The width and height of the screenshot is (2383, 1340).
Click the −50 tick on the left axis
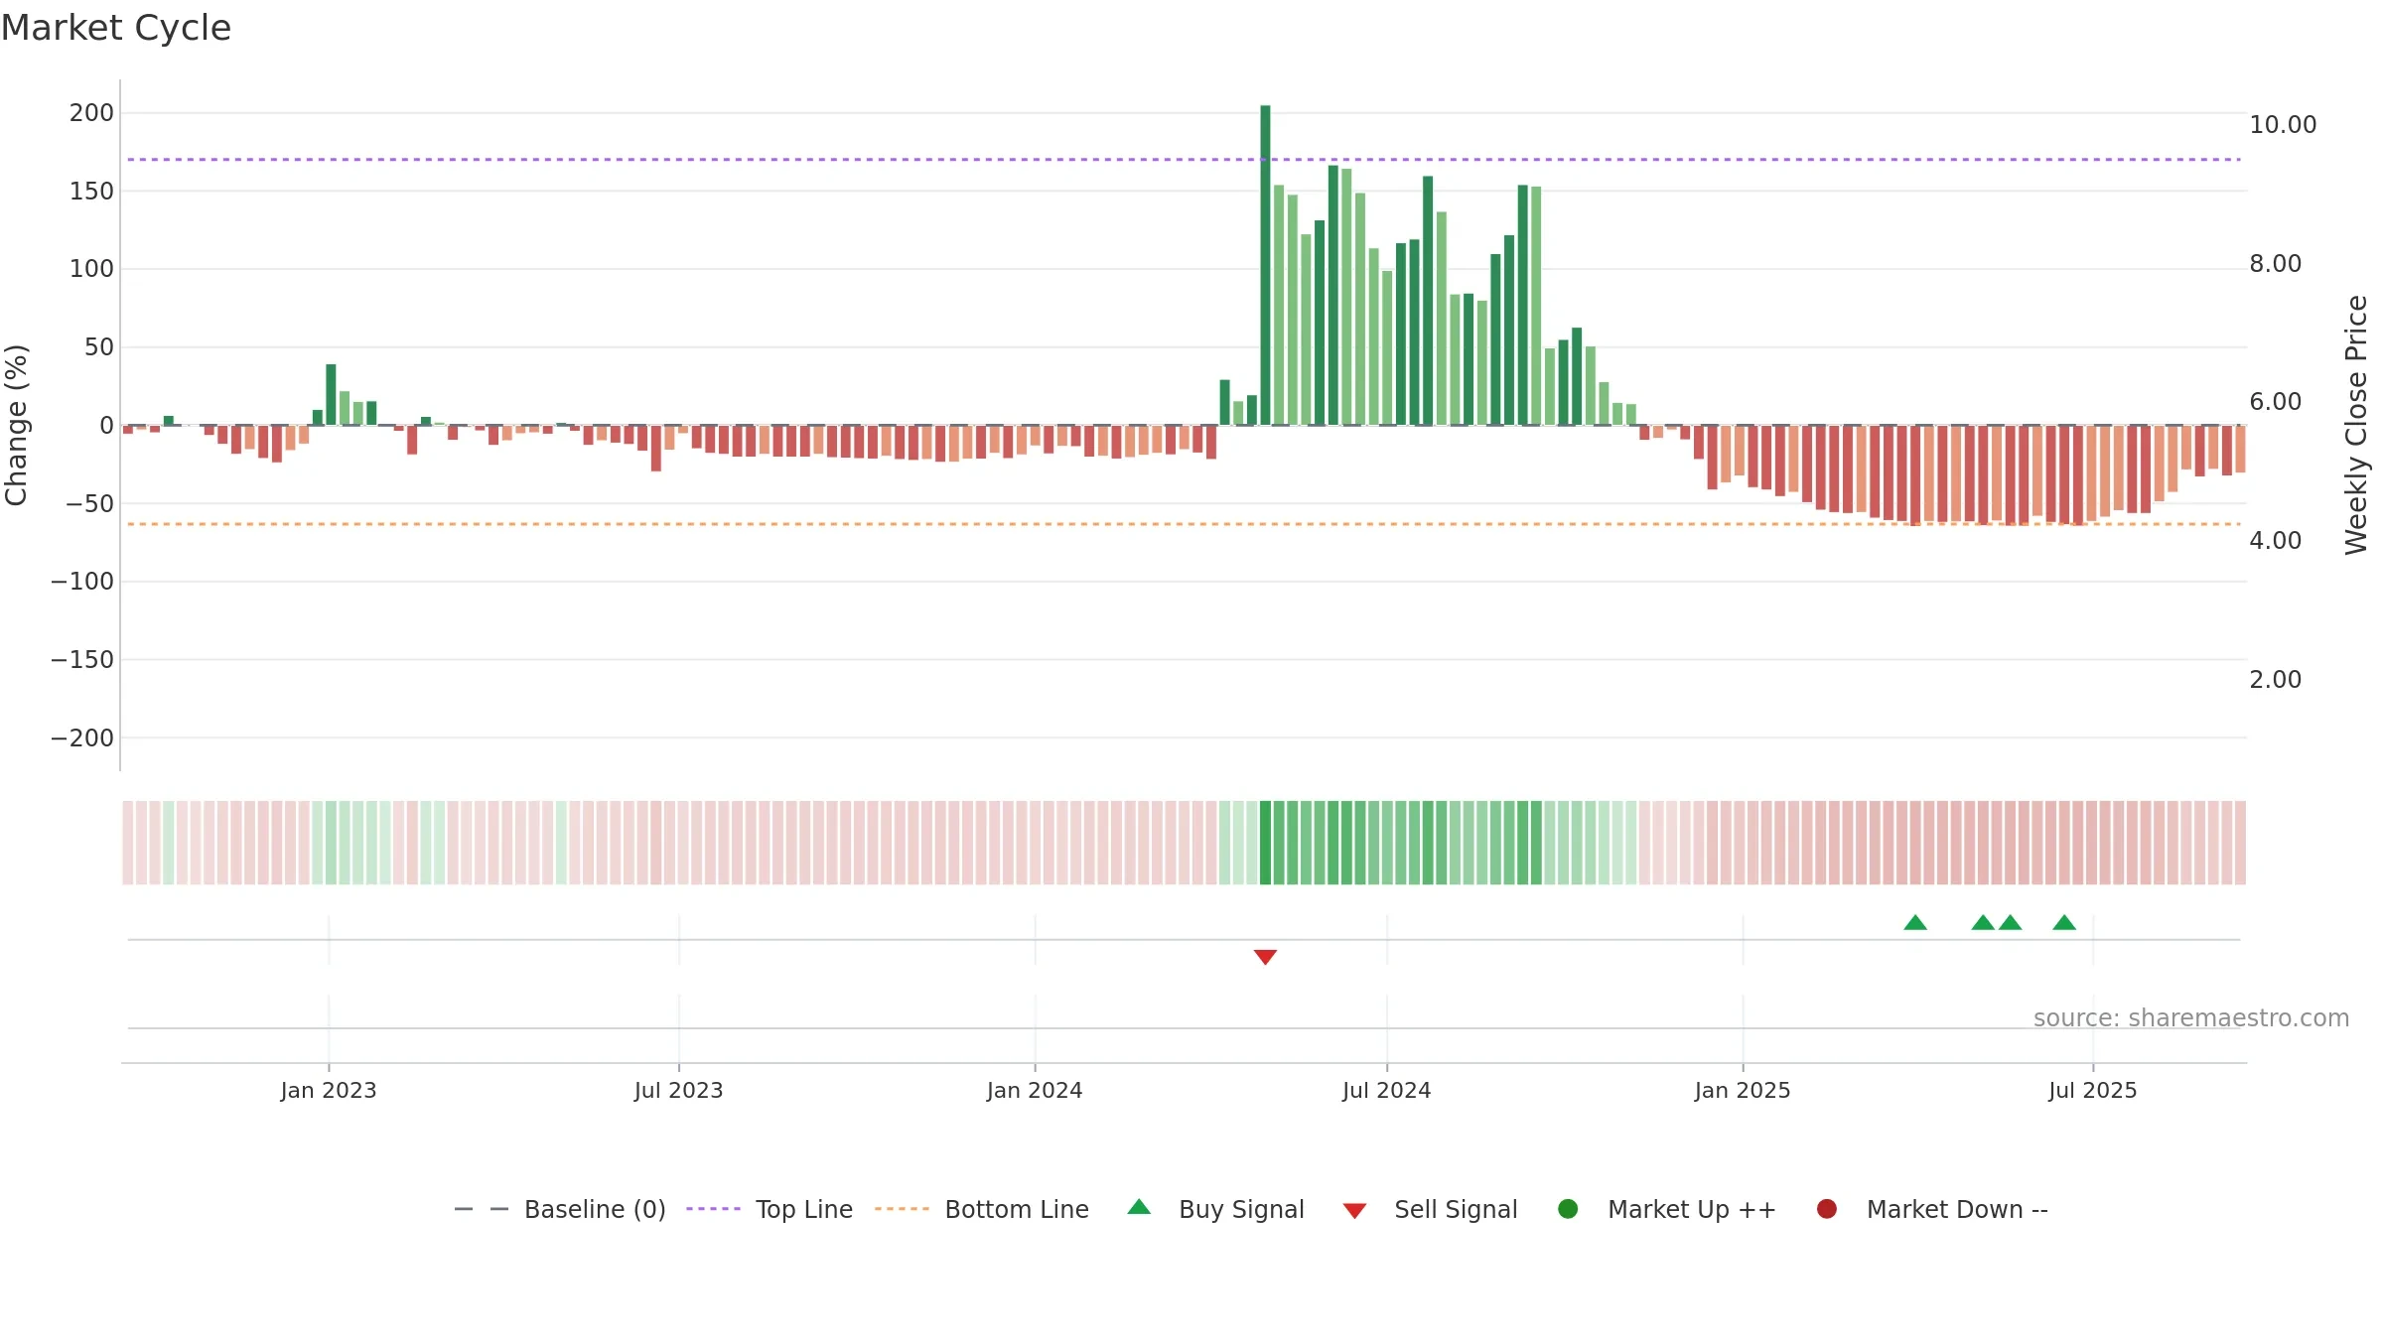click(89, 504)
